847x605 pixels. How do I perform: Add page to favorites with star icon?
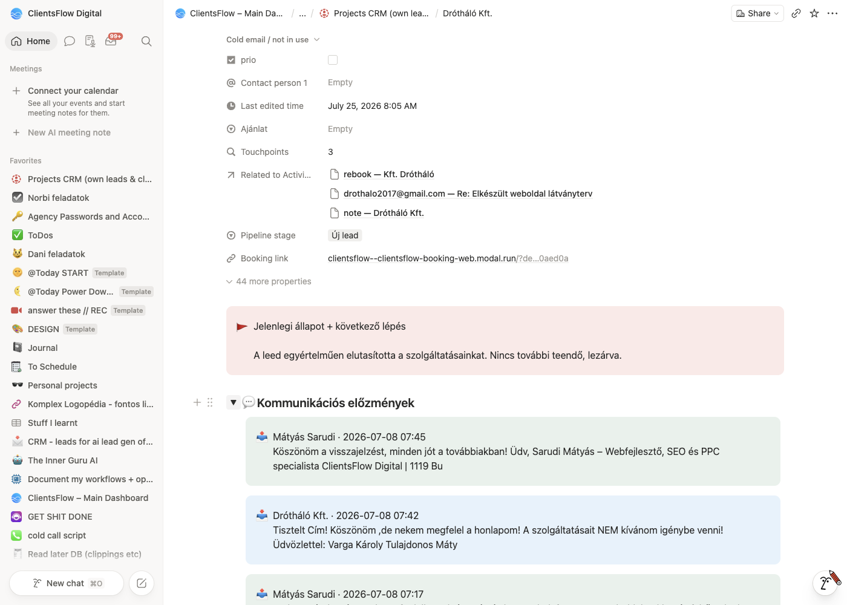tap(814, 13)
